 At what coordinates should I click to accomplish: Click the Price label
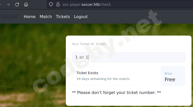point(168,74)
